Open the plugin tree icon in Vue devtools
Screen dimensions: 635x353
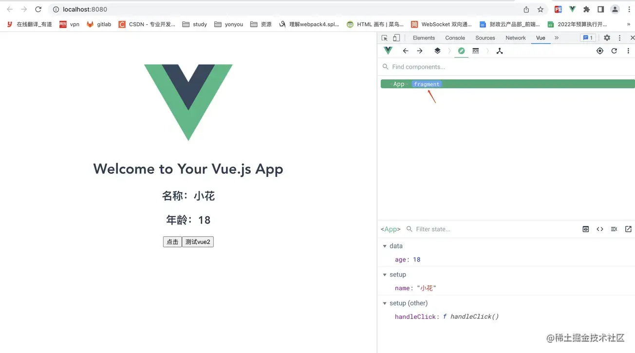point(500,51)
